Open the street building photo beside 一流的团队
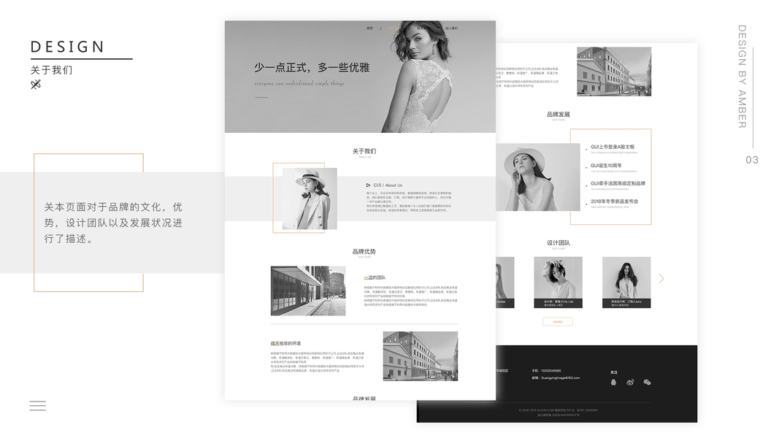This screenshot has height=438, width=779. tap(308, 291)
